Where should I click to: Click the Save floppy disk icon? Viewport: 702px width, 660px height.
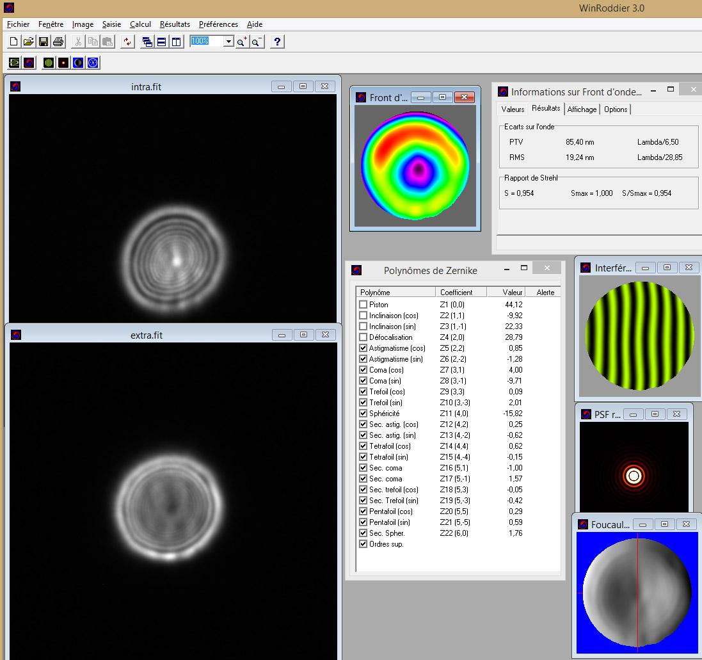(x=44, y=42)
